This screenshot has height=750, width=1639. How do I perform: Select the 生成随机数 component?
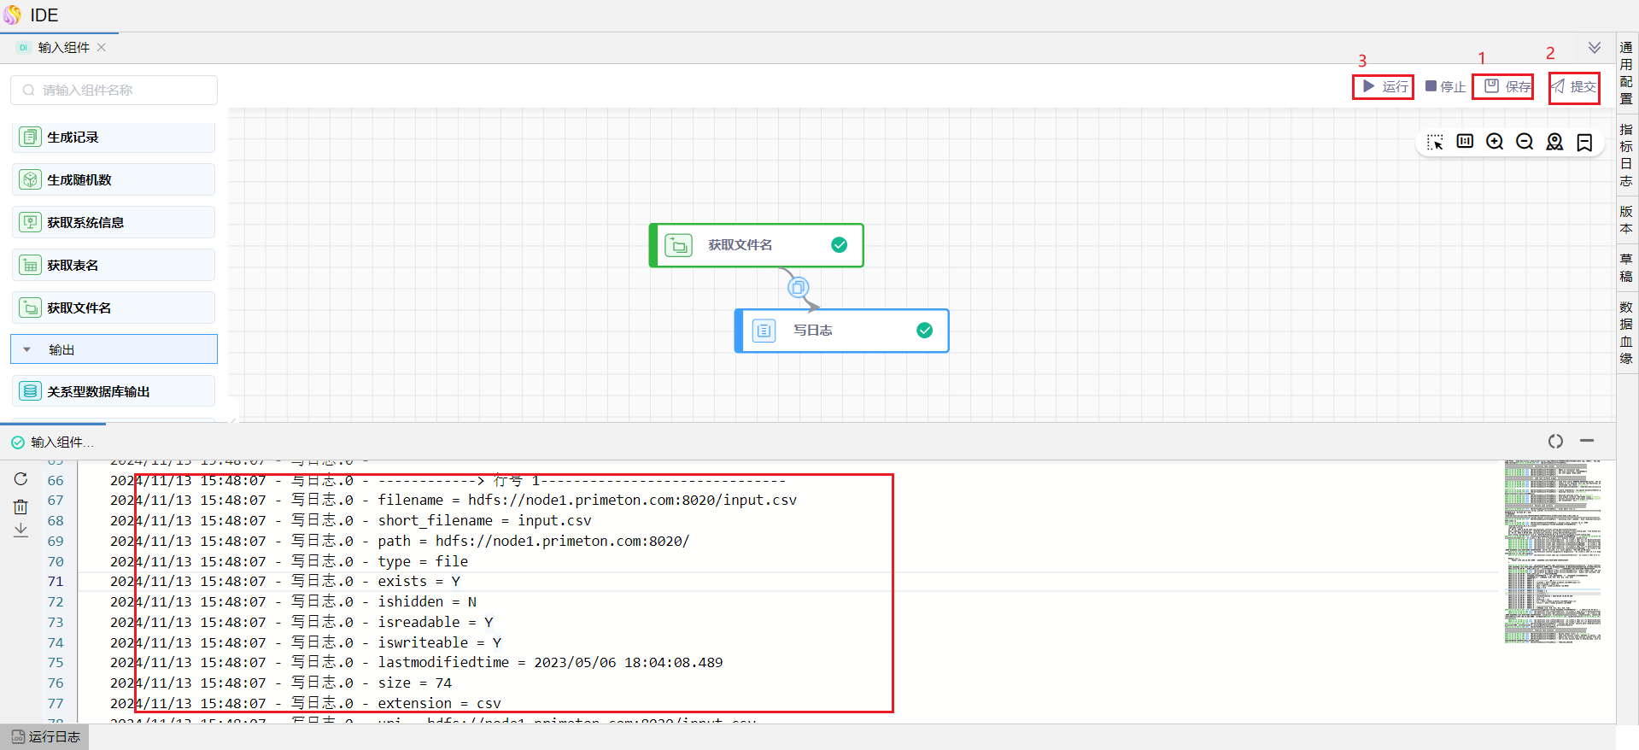[114, 179]
